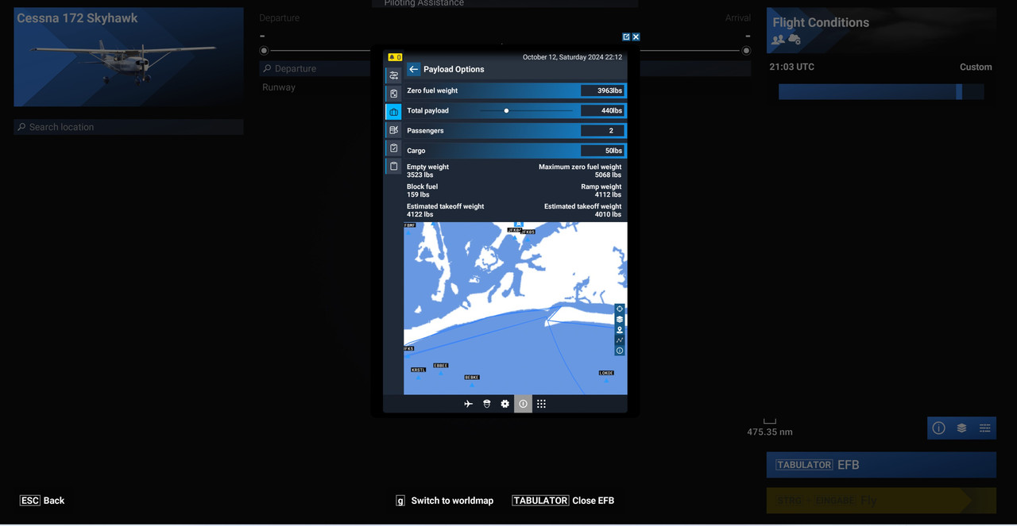Center the EFB map on aircraft
The width and height of the screenshot is (1017, 526).
(620, 309)
